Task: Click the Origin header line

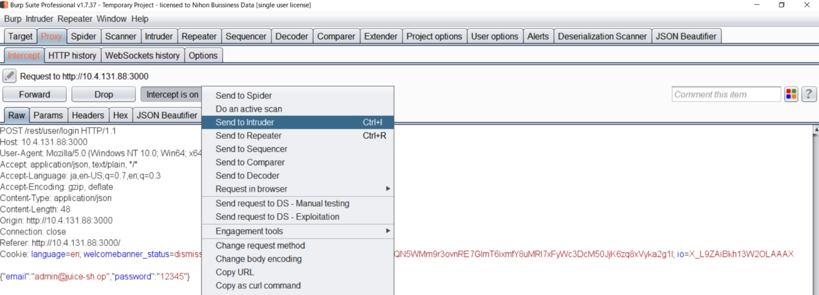Action: 56,220
